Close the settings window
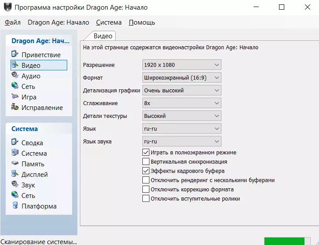 point(308,7)
